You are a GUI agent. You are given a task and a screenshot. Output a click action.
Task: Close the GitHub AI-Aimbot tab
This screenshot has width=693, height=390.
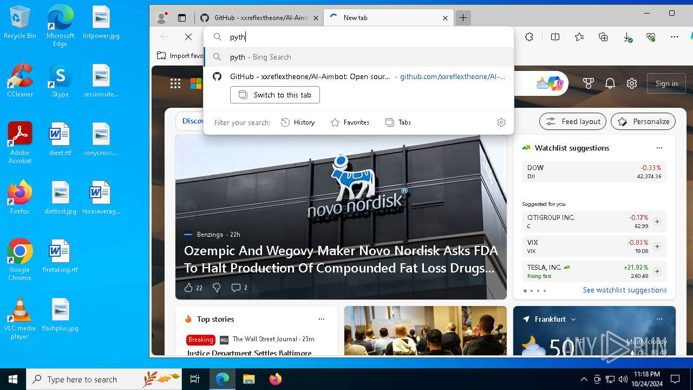tap(316, 18)
